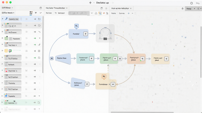This screenshot has height=113, width=202.
Task: Click the orange tag icon above the Ferndeer node
Action: [104, 77]
